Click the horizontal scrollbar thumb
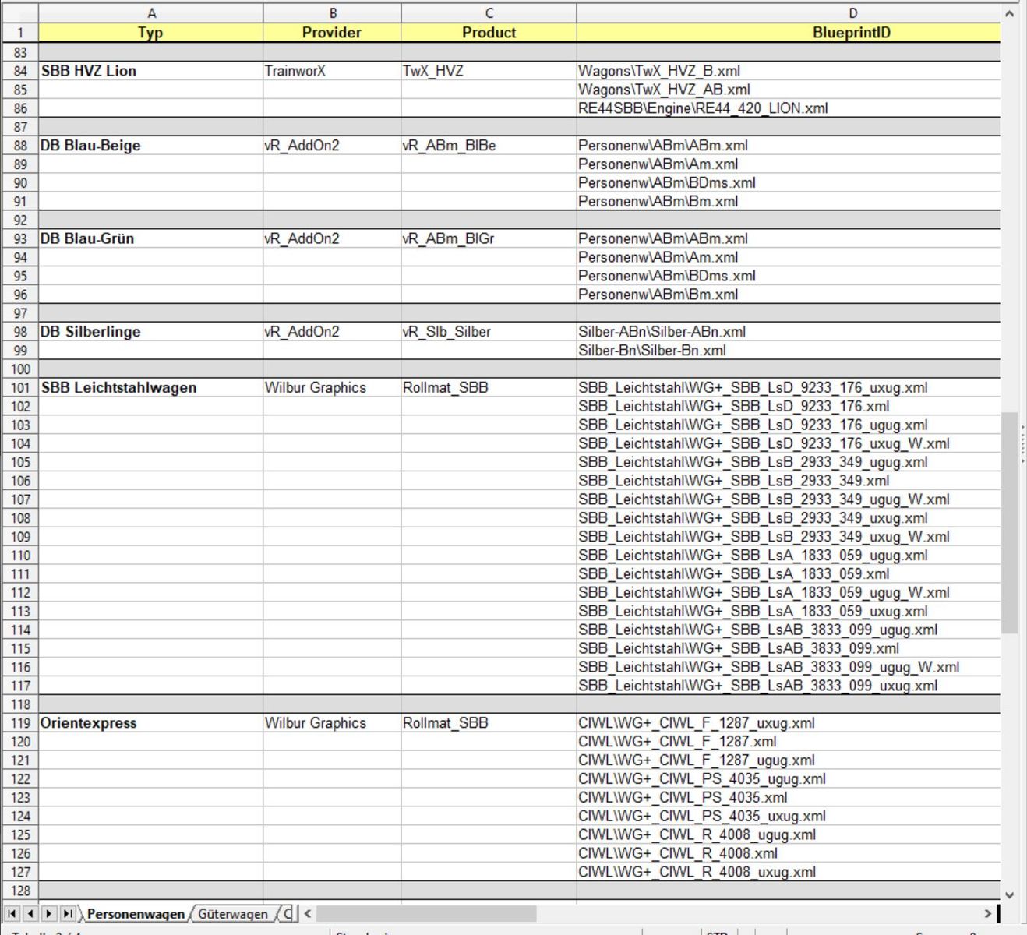 [x=426, y=913]
